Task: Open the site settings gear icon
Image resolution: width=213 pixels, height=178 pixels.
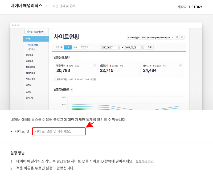Action: point(177,38)
